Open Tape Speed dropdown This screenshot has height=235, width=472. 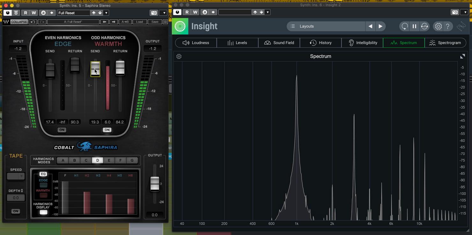(x=16, y=176)
